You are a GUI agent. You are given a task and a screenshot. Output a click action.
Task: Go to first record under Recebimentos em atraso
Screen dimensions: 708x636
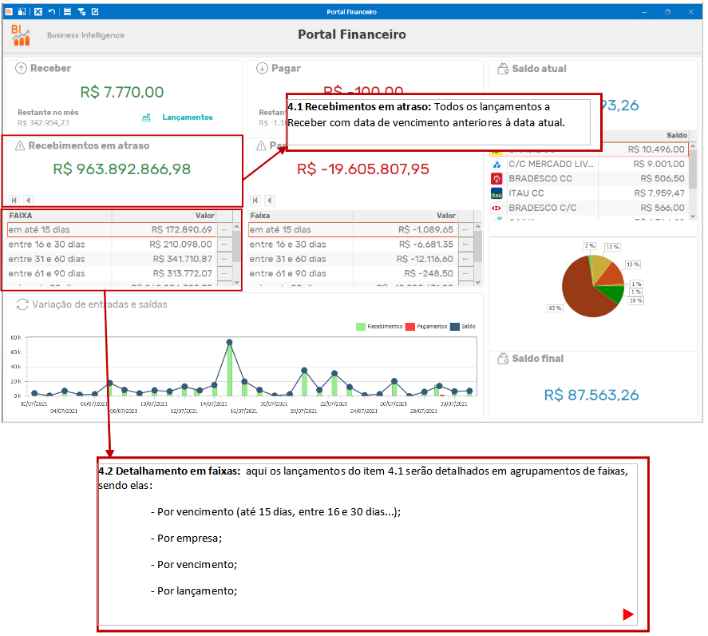point(14,201)
